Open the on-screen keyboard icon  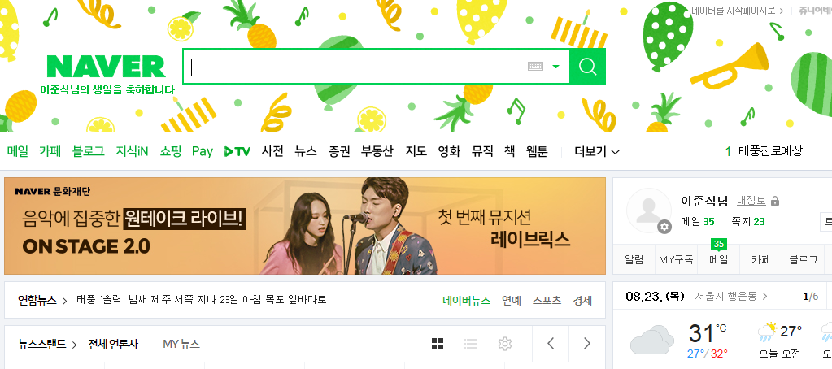[535, 67]
